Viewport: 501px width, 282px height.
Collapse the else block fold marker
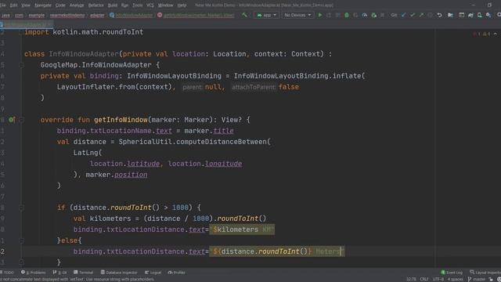pos(21,240)
